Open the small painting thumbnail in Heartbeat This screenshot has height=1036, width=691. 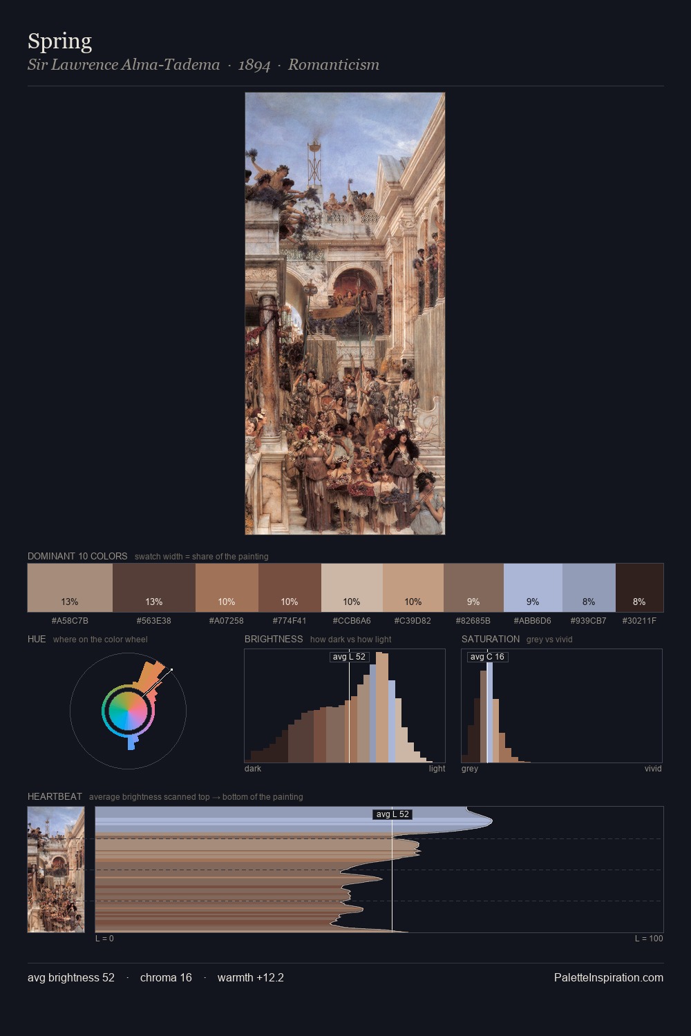(x=56, y=870)
